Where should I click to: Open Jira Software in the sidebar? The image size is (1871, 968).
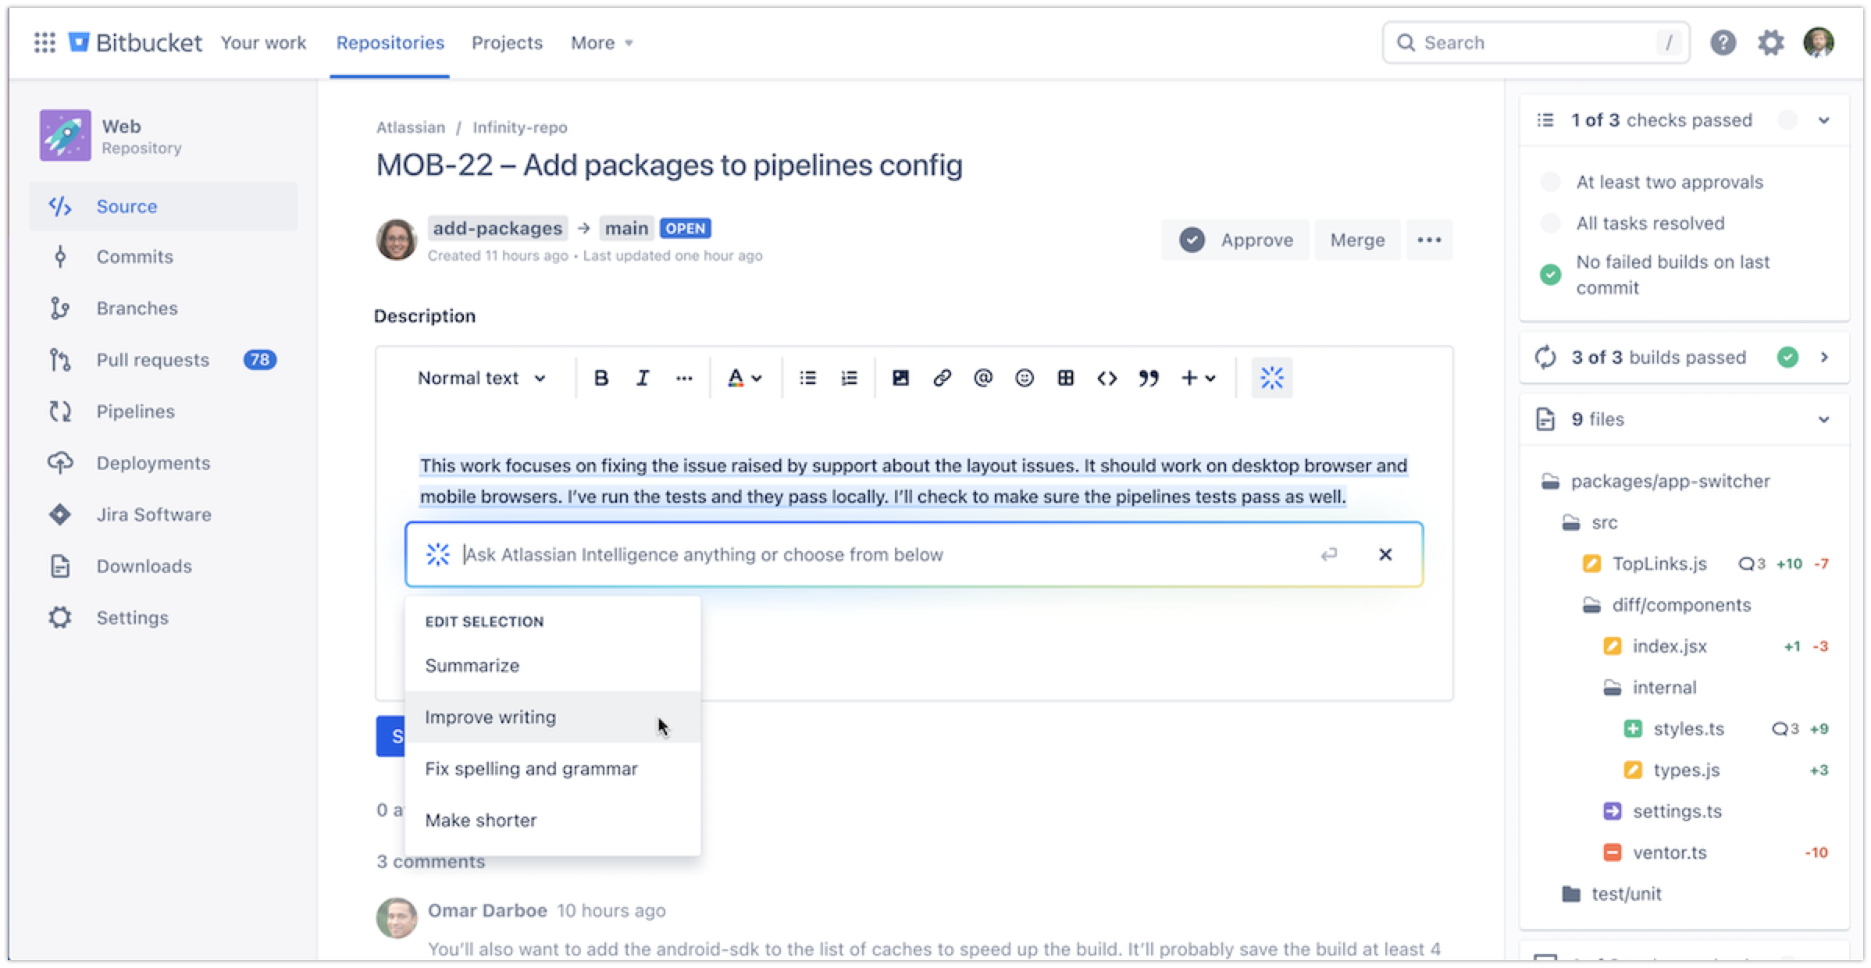(164, 514)
